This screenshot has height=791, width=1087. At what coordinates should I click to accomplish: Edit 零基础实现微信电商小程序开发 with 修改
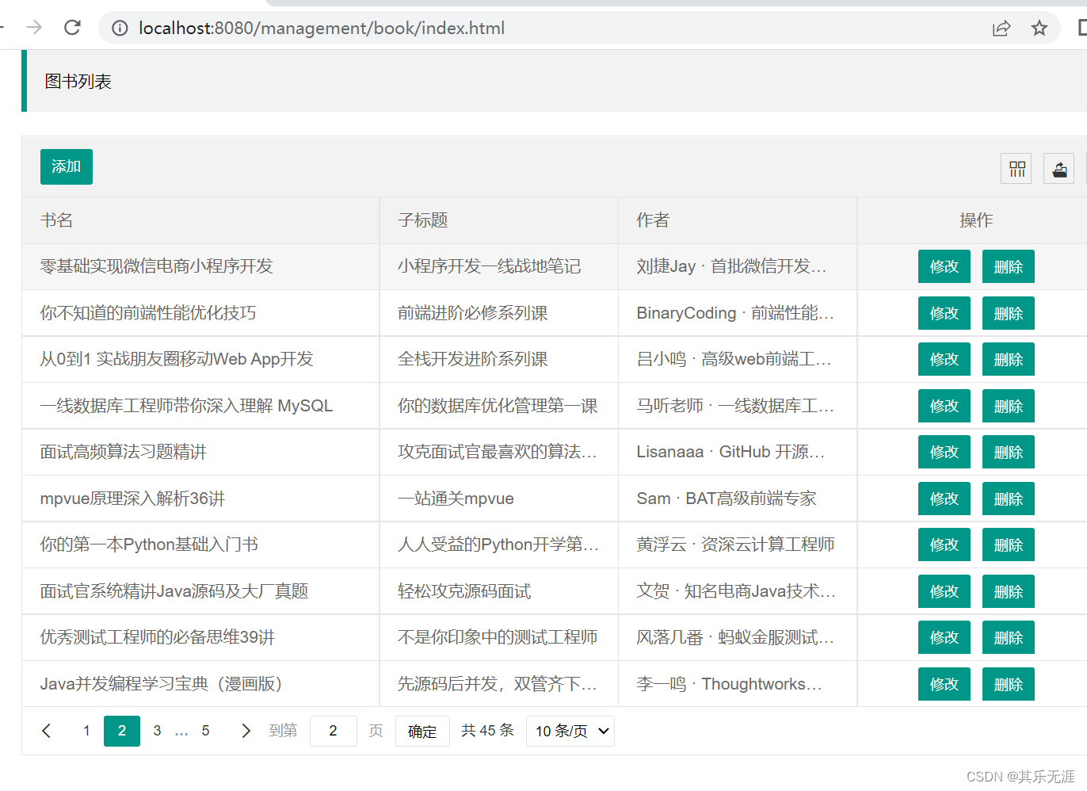point(944,267)
